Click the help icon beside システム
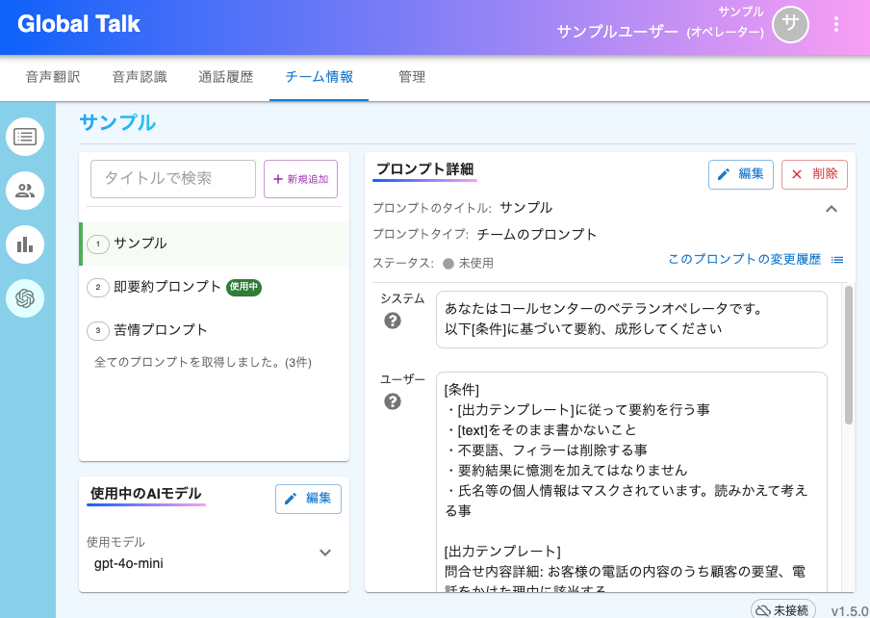870x618 pixels. coord(393,321)
